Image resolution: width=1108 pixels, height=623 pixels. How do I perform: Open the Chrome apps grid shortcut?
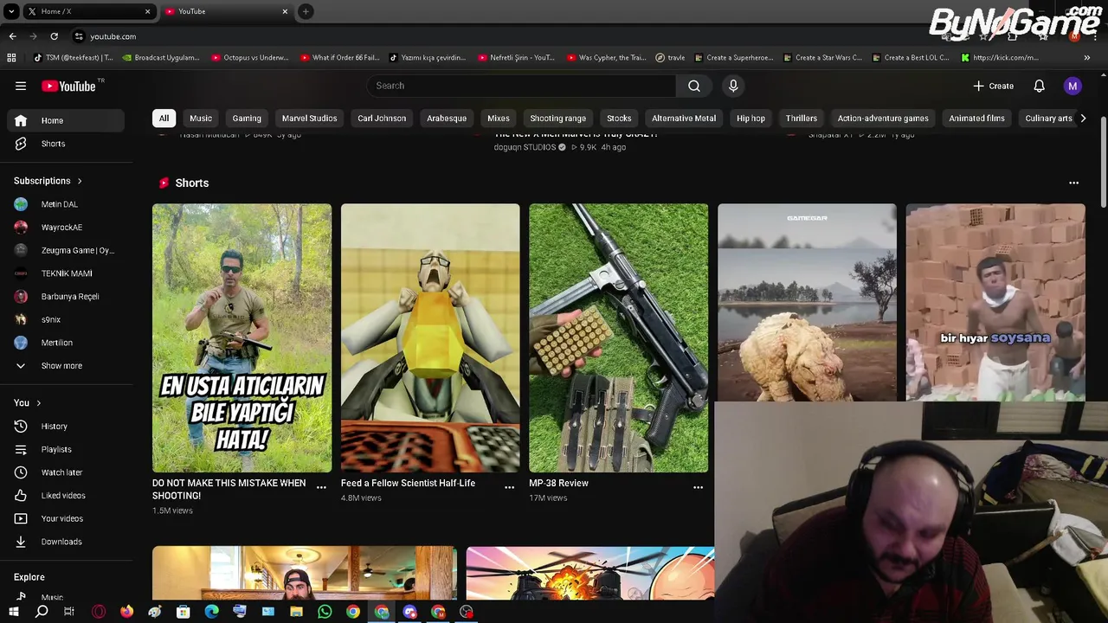pyautogui.click(x=11, y=58)
